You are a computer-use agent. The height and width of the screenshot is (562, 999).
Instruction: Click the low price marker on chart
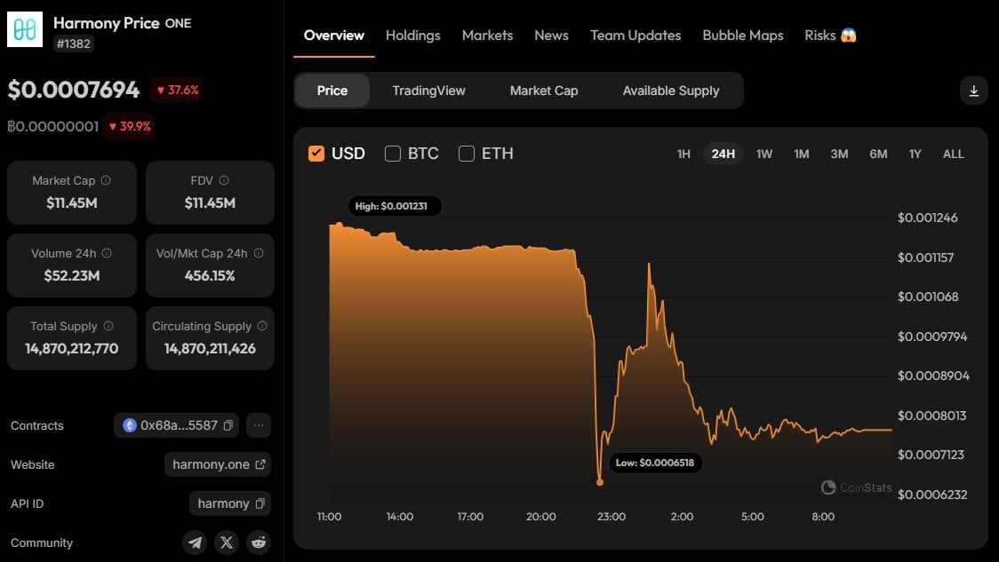(600, 482)
